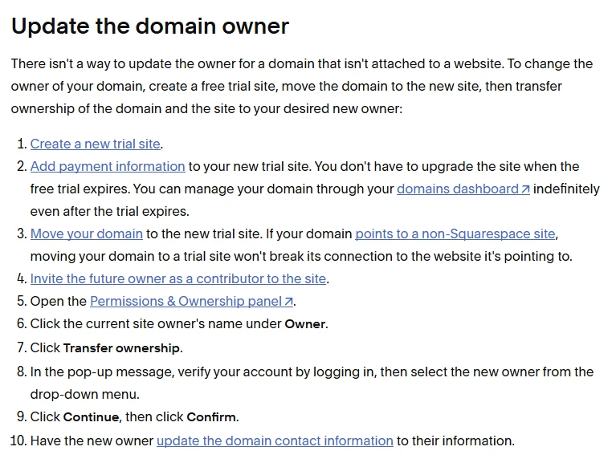Click external-link arrow icon after 'domains dashboard'
This screenshot has width=612, height=467.
tap(525, 189)
